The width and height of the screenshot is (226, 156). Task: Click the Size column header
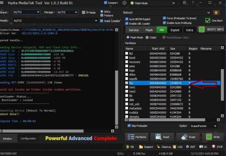[177, 49]
